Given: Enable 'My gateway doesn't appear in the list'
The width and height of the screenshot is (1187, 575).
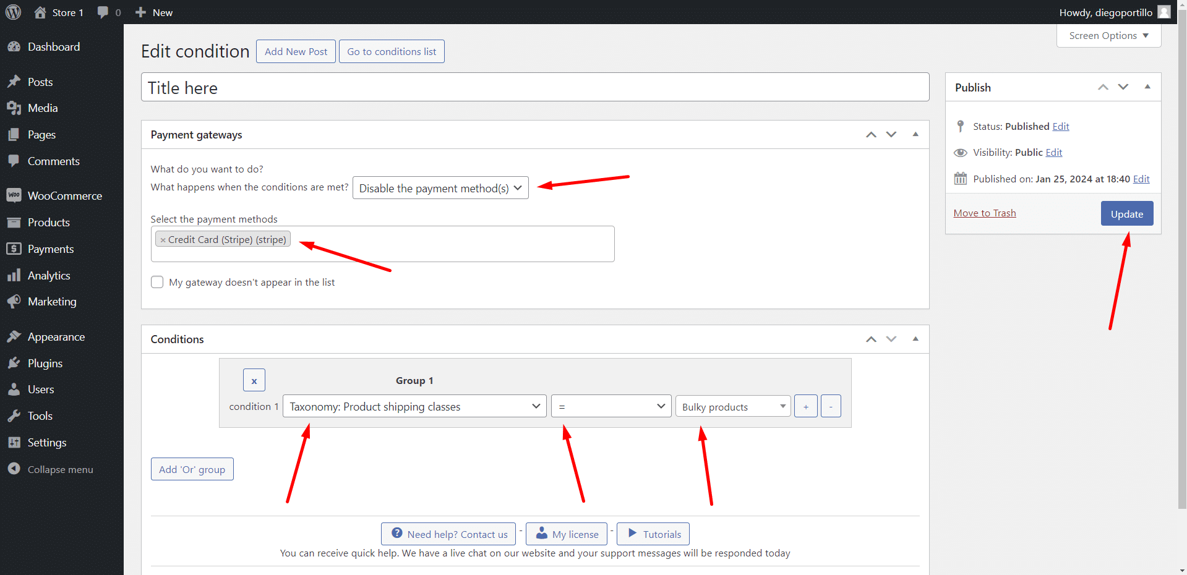Looking at the screenshot, I should pyautogui.click(x=157, y=282).
